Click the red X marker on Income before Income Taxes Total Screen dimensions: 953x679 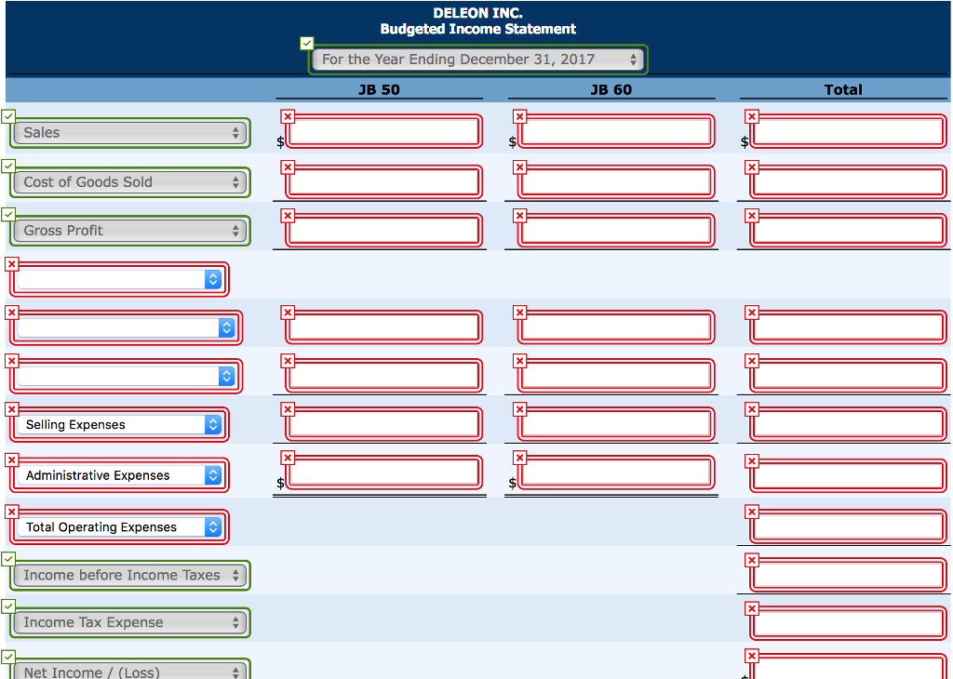click(752, 560)
